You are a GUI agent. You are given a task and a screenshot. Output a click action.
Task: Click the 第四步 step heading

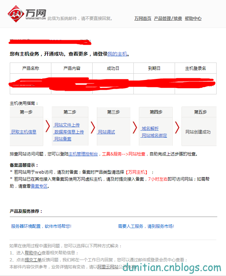coord(156,112)
